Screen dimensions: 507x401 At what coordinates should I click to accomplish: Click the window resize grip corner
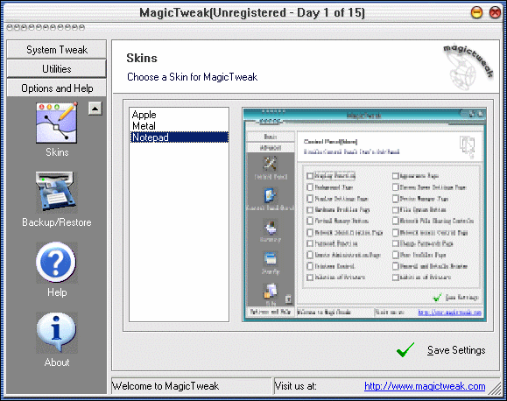494,388
